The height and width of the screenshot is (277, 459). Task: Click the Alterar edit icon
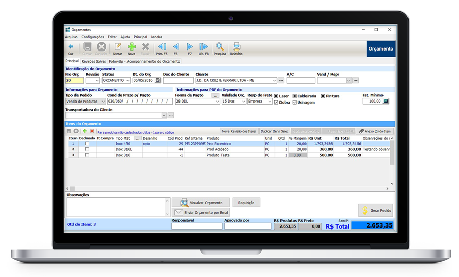coord(117,47)
